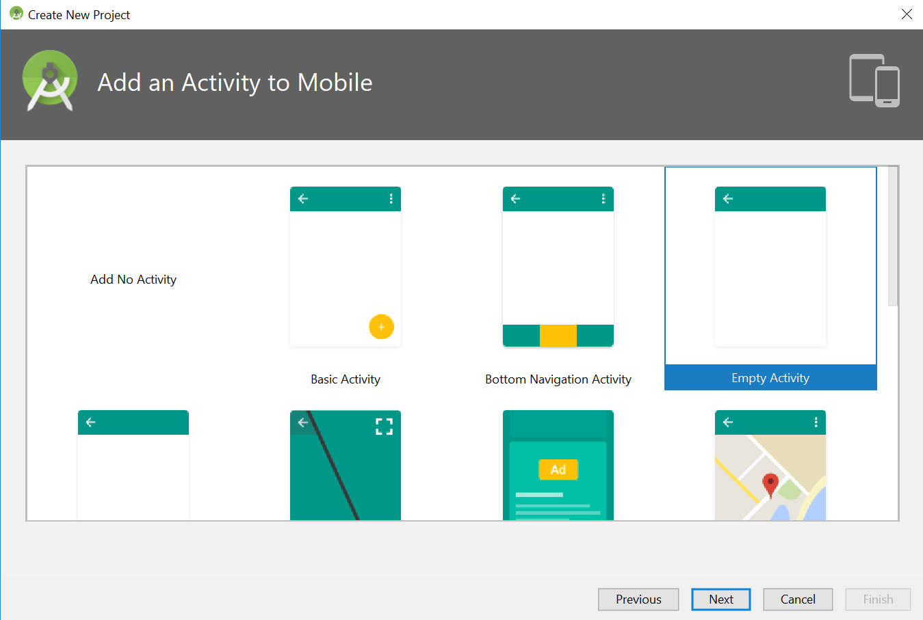Viewport: 923px width, 620px height.
Task: Click the fullscreen expand icon on the Fullscreen template
Action: (385, 427)
